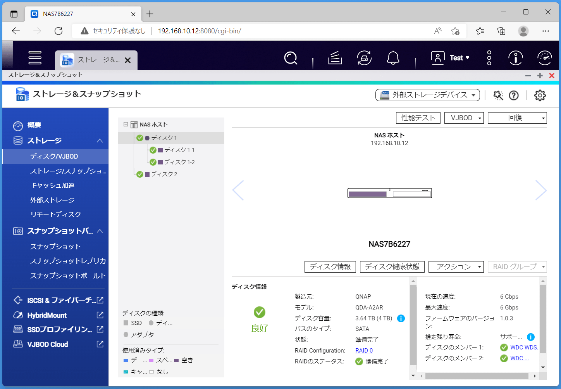The height and width of the screenshot is (389, 561).
Task: Open iSCSI & ファイバーチ... link
Action: coord(58,300)
